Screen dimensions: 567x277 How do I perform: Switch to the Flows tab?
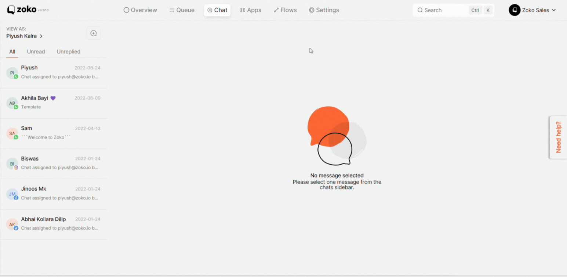[285, 10]
